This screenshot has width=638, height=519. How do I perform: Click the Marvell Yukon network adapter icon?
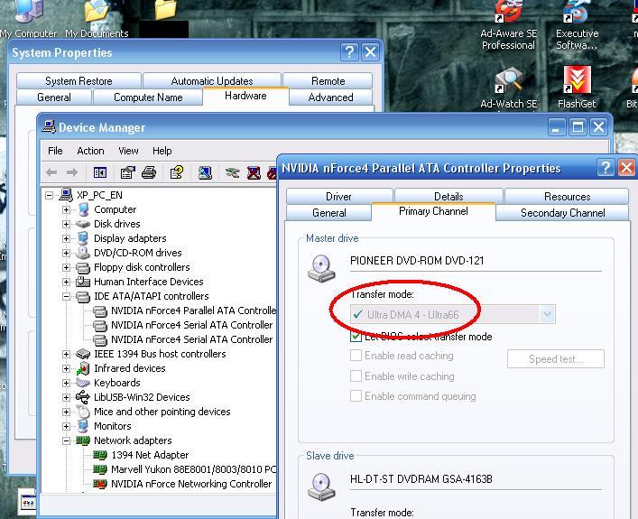pos(99,469)
